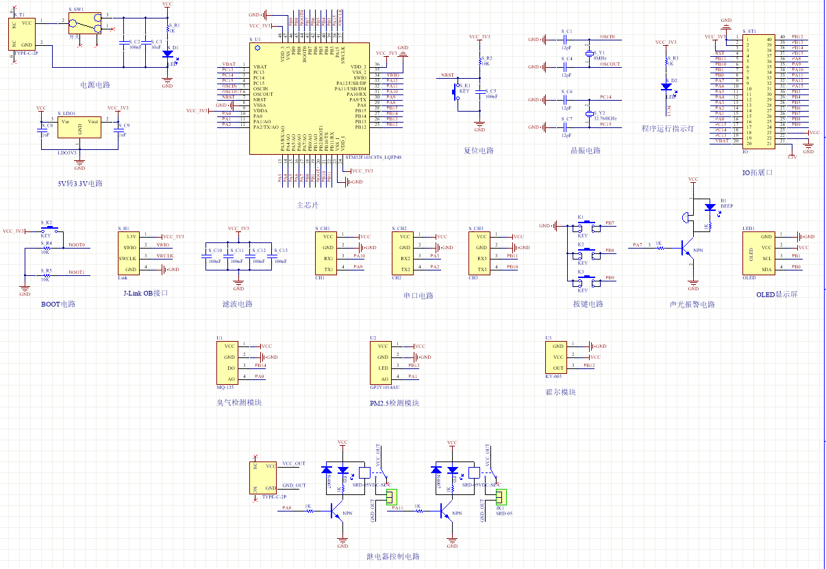826x569 pixels.
Task: Select the Y2 32.768KHz crystal symbol
Action: pos(589,114)
